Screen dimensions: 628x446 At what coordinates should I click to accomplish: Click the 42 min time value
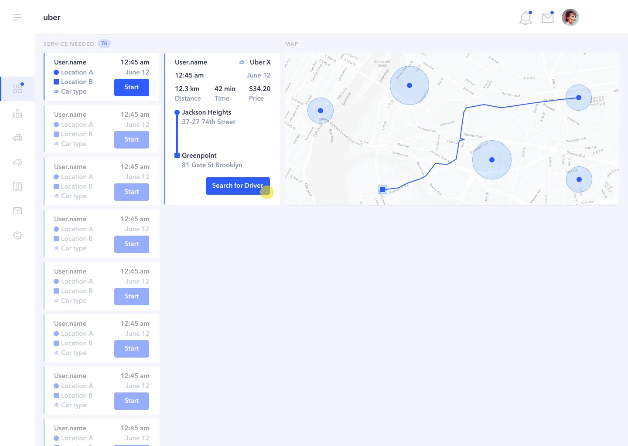pos(225,89)
